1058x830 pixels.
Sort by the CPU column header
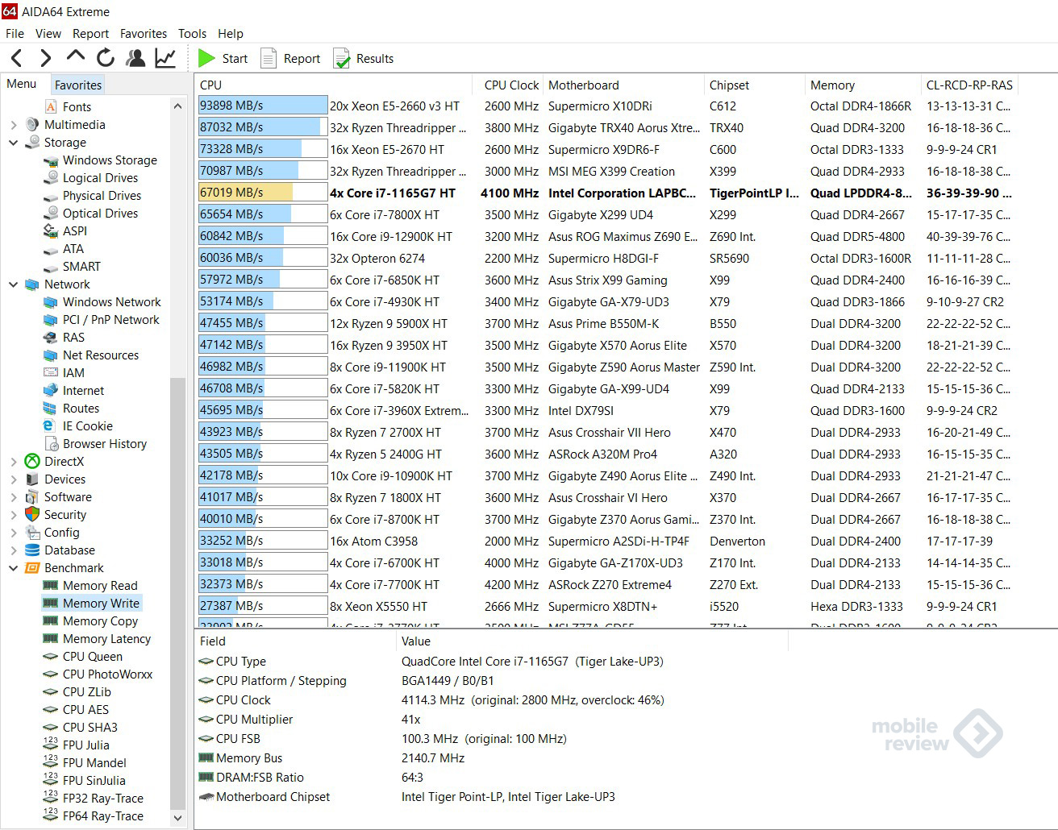[334, 85]
